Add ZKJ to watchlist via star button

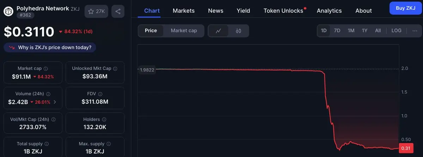[x=96, y=11]
